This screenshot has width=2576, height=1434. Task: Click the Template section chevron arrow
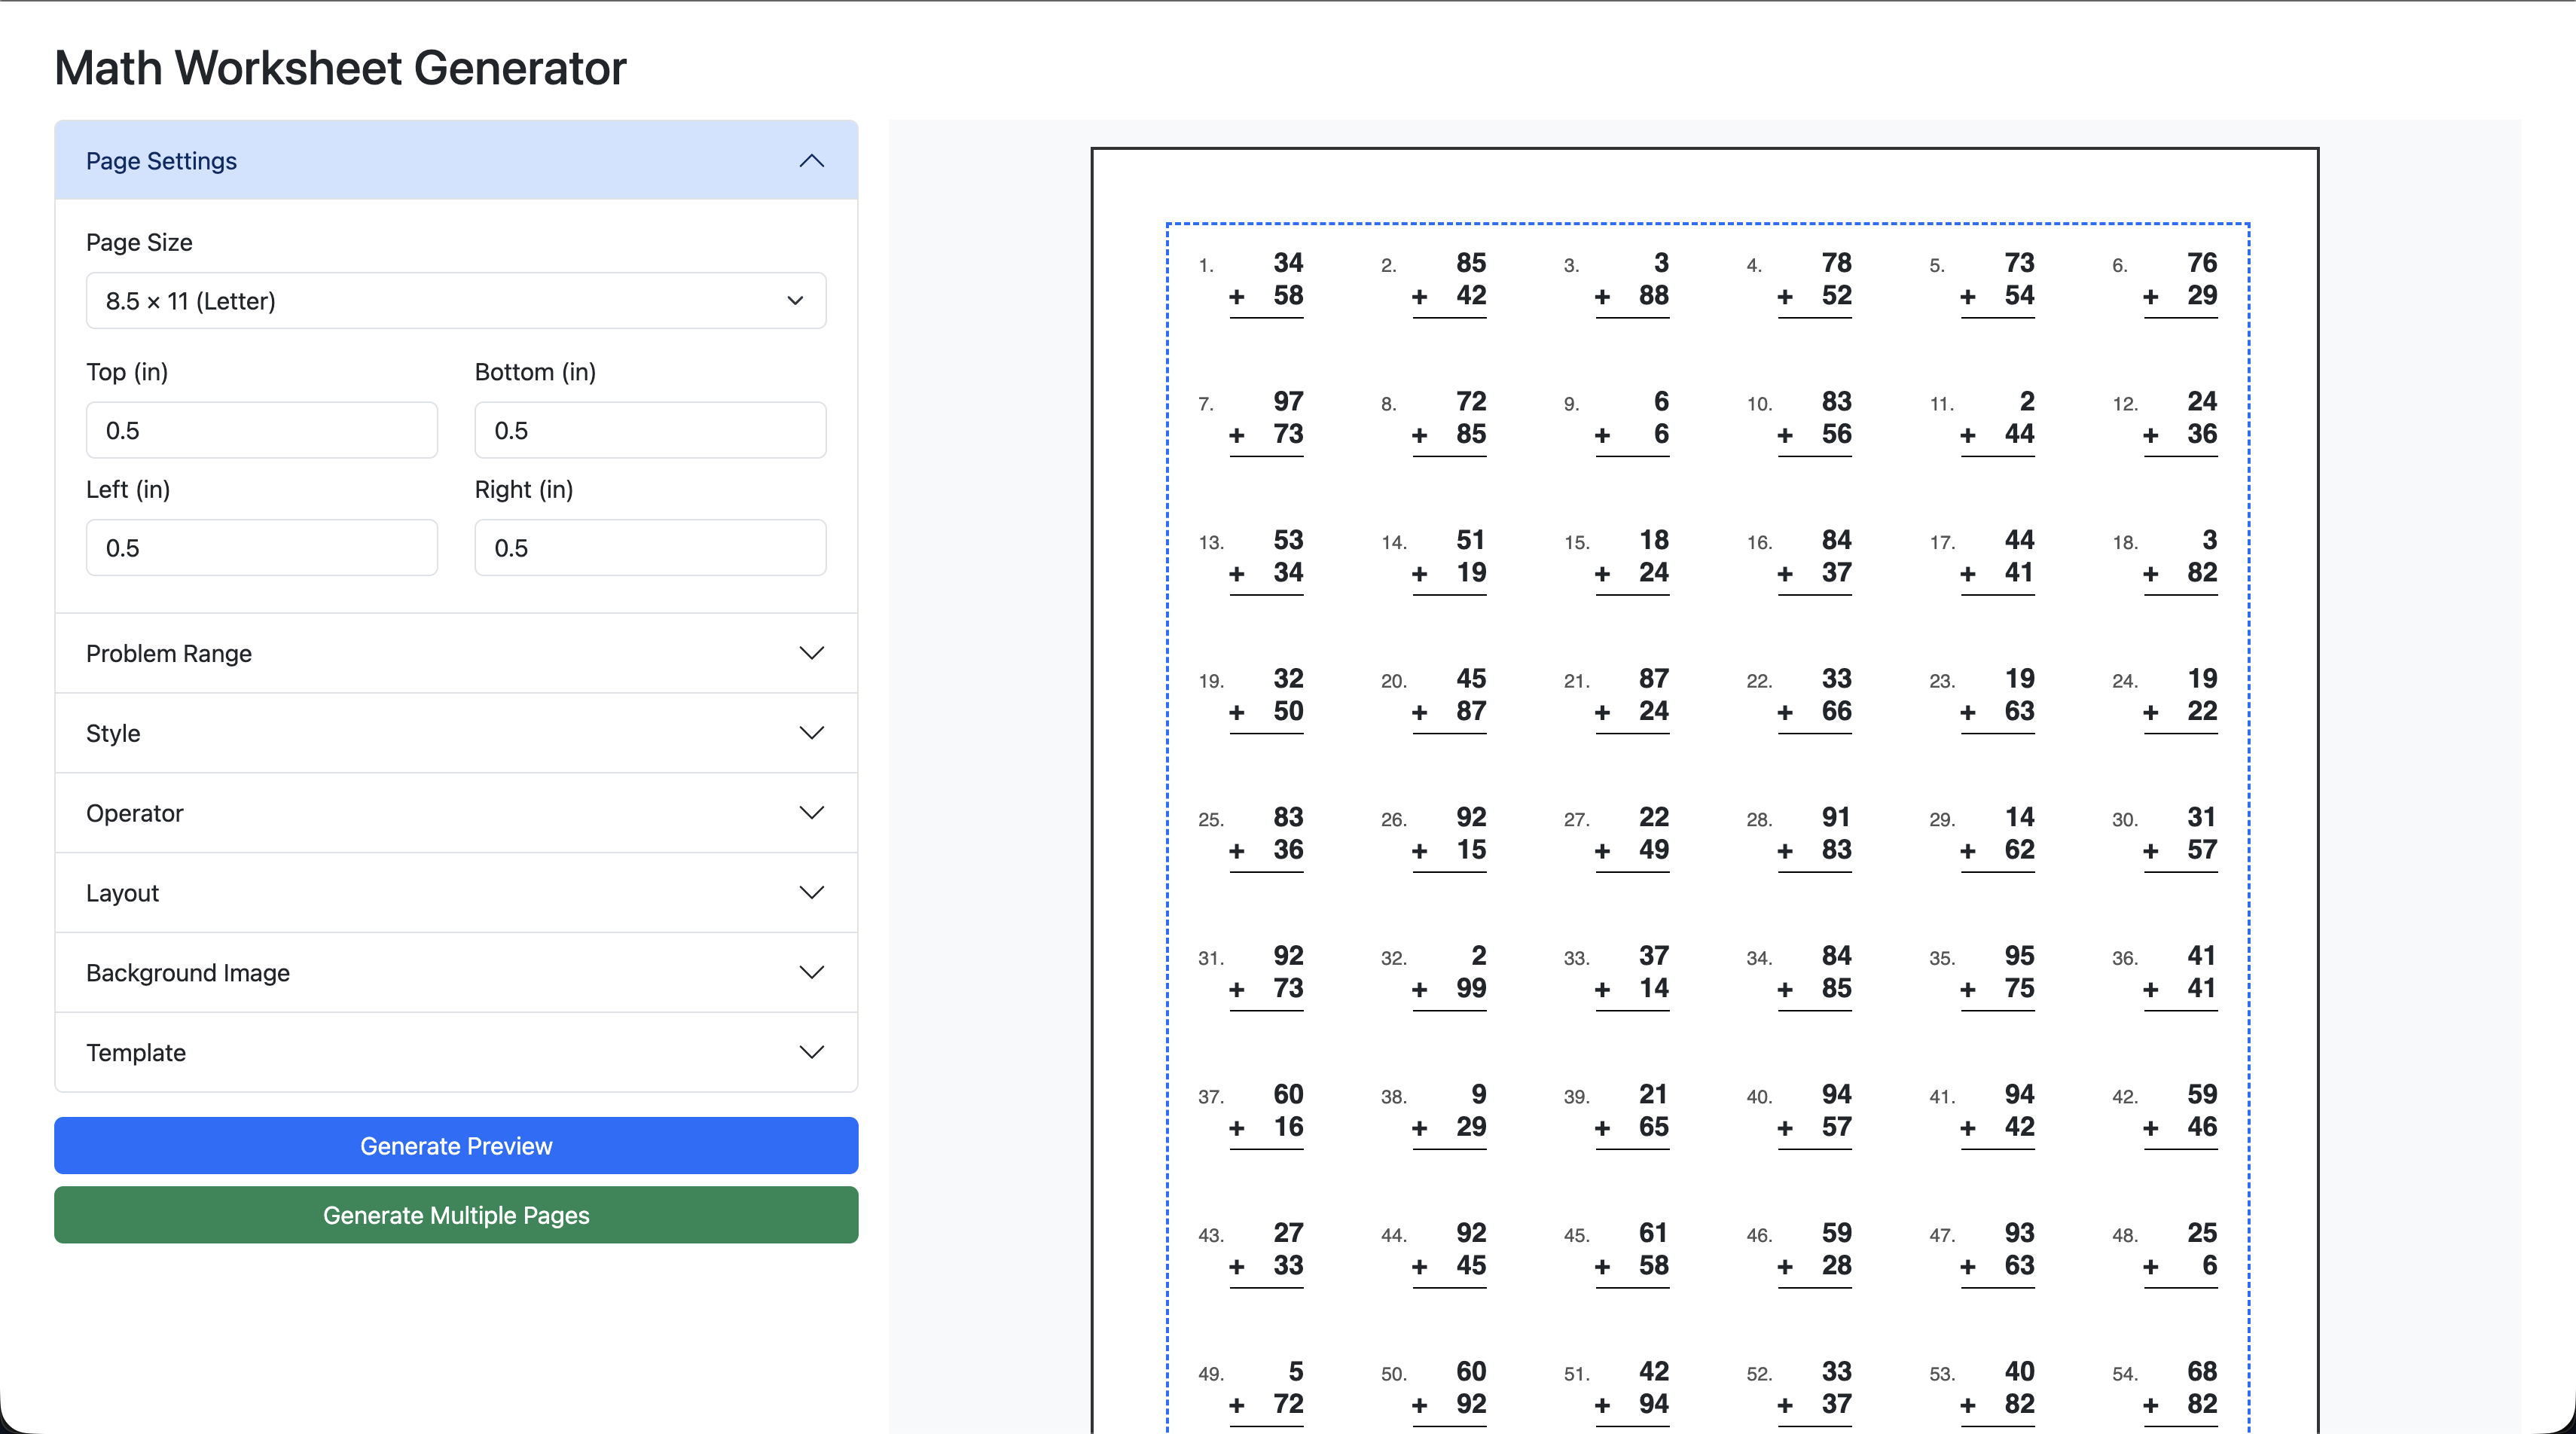click(x=811, y=1052)
